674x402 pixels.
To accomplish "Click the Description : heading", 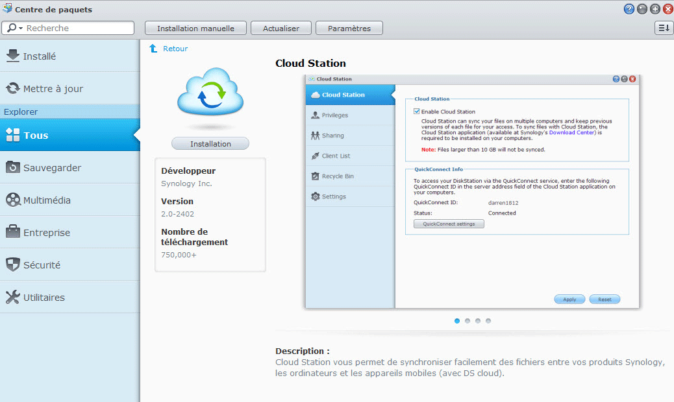I will coord(303,351).
